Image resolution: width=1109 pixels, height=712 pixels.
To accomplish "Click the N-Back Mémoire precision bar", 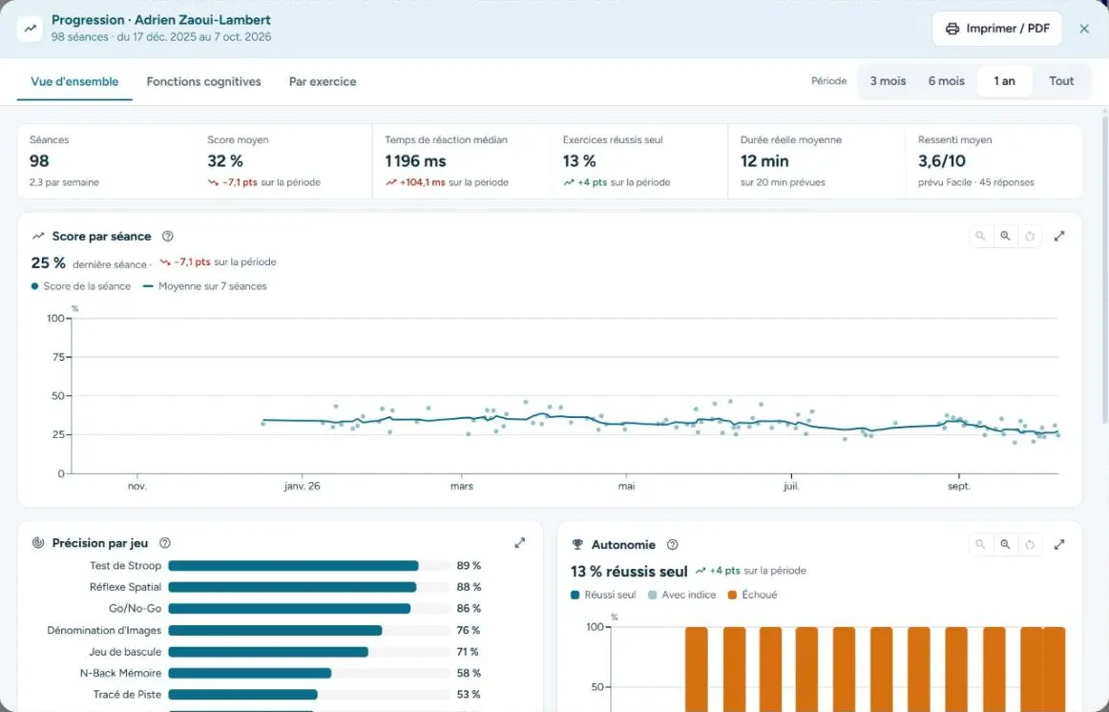I will coord(250,673).
